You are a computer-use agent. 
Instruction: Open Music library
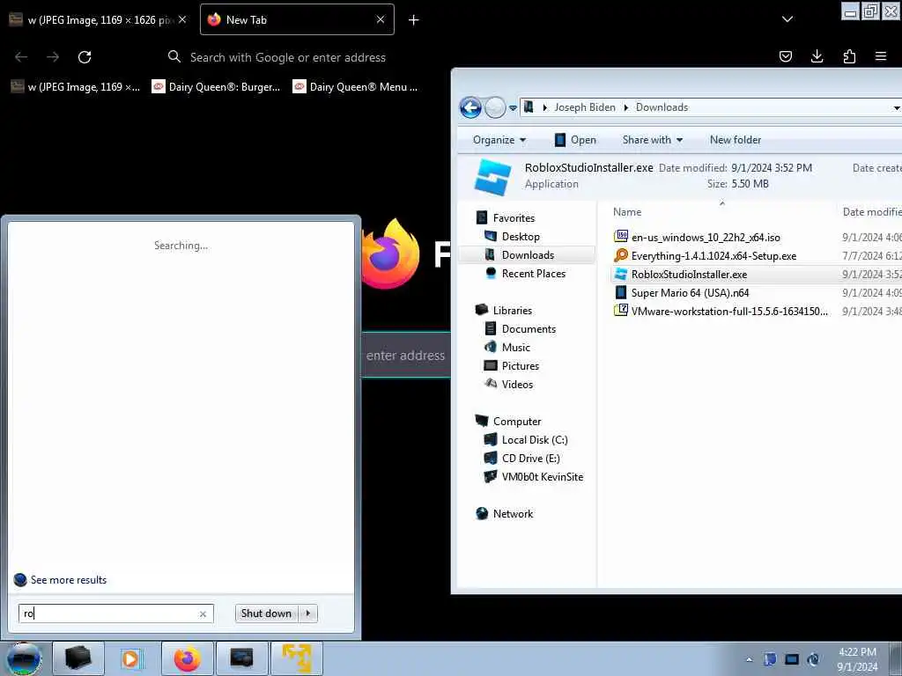pyautogui.click(x=515, y=347)
